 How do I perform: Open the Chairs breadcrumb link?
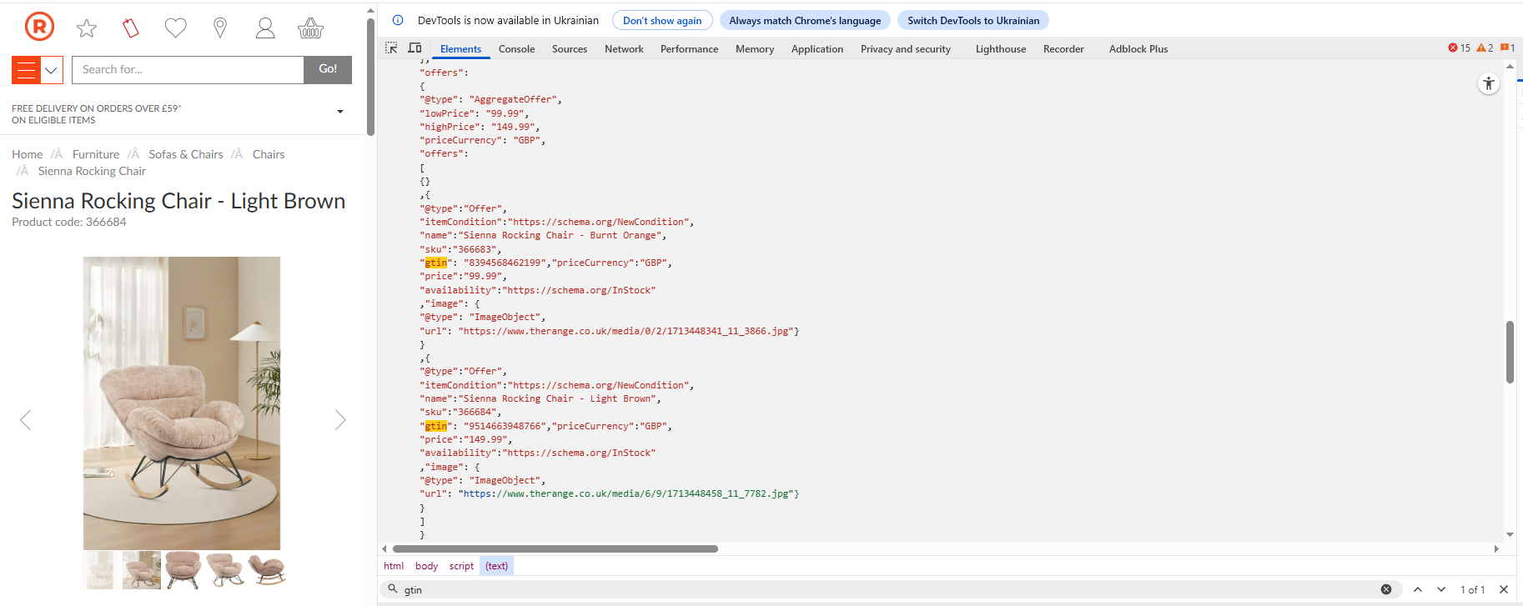(x=269, y=154)
